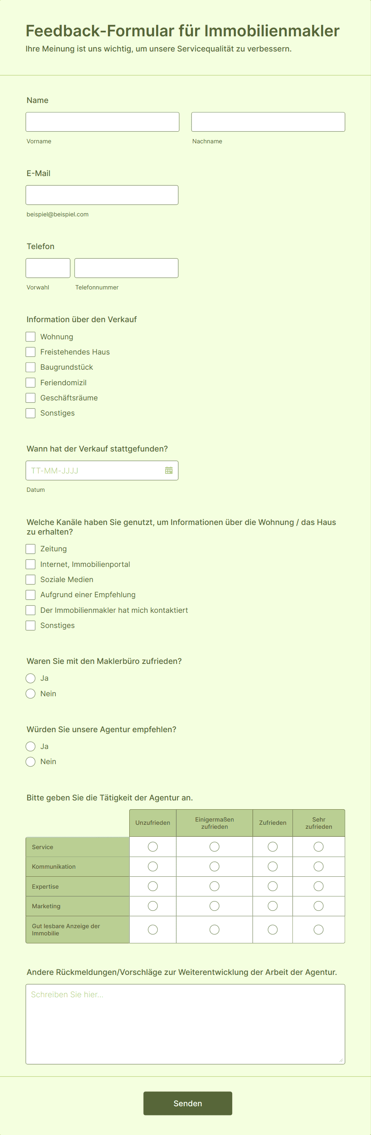Focus the E-Mail text field
The width and height of the screenshot is (371, 1135).
pos(102,194)
